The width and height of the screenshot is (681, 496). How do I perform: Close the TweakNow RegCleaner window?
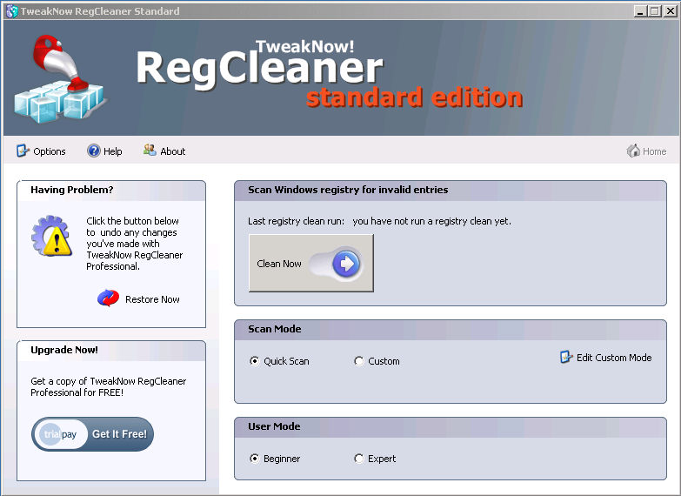point(670,11)
